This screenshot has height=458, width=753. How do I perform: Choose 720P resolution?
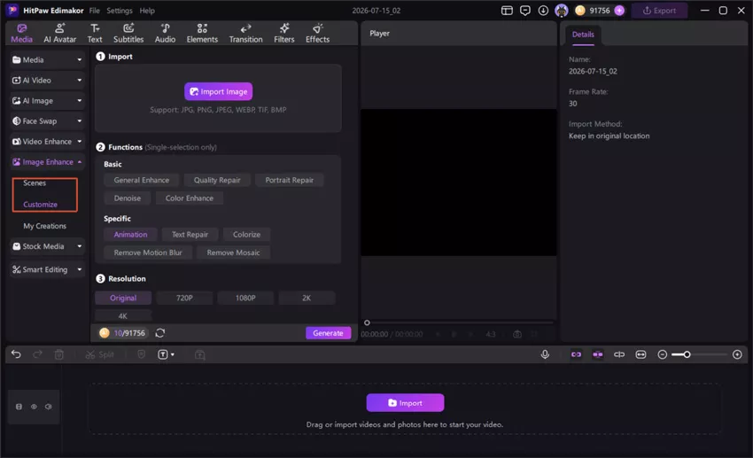click(184, 298)
